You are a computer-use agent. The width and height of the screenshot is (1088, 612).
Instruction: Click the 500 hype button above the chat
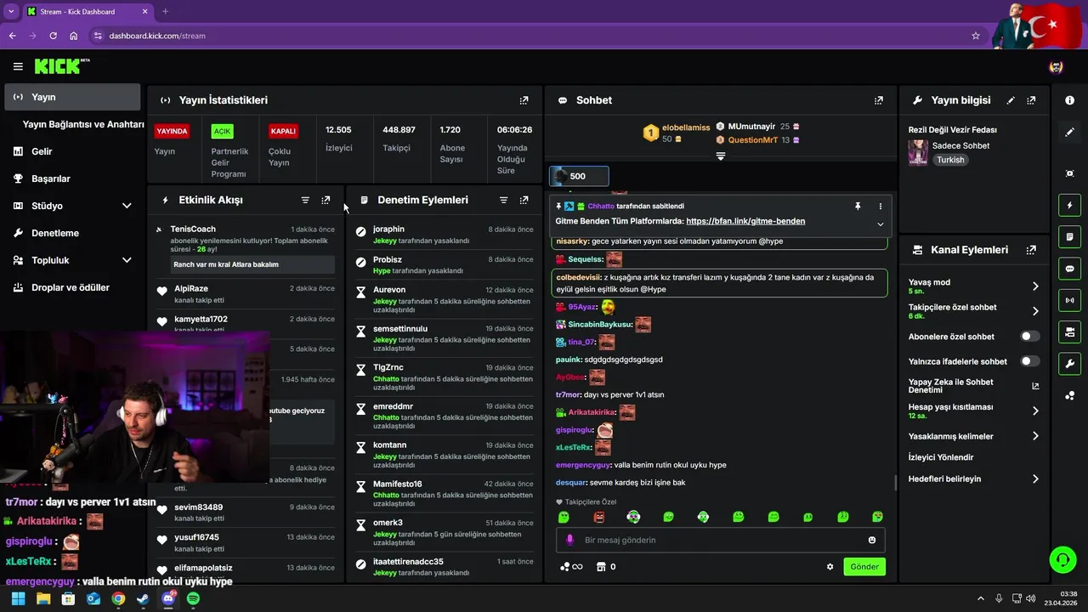580,176
